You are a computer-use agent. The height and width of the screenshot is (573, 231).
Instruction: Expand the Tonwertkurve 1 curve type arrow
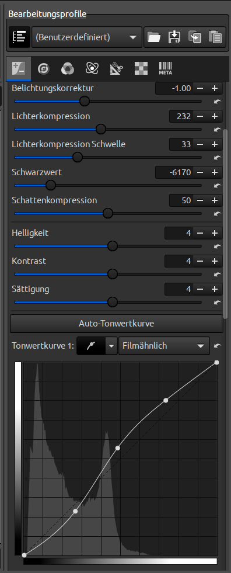coord(111,346)
